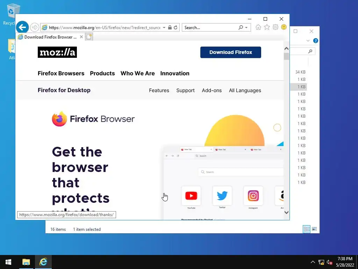Image resolution: width=358 pixels, height=269 pixels.
Task: Click the volume muted tray icon
Action: click(329, 262)
